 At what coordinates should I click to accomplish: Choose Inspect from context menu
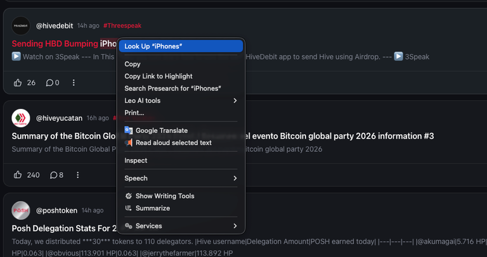click(x=181, y=160)
